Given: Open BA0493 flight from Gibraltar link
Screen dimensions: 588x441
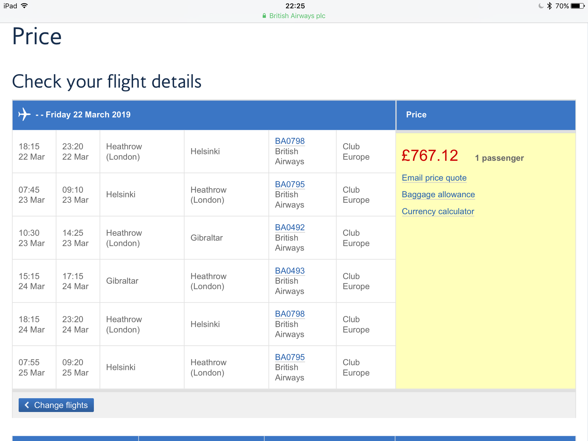Looking at the screenshot, I should (x=290, y=271).
